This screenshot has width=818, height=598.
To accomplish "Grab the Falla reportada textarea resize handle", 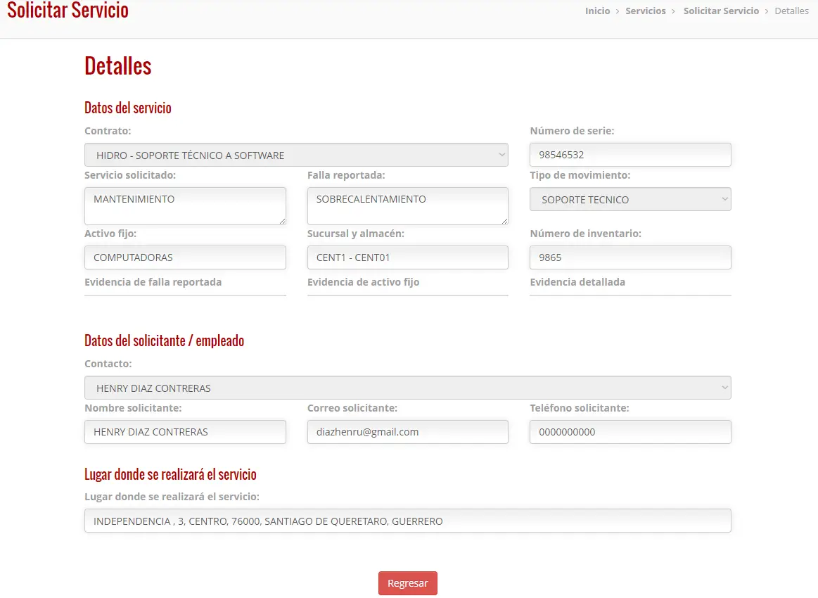I will tap(504, 221).
